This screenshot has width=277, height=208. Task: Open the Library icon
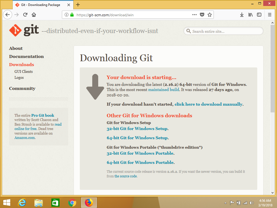click(250, 15)
